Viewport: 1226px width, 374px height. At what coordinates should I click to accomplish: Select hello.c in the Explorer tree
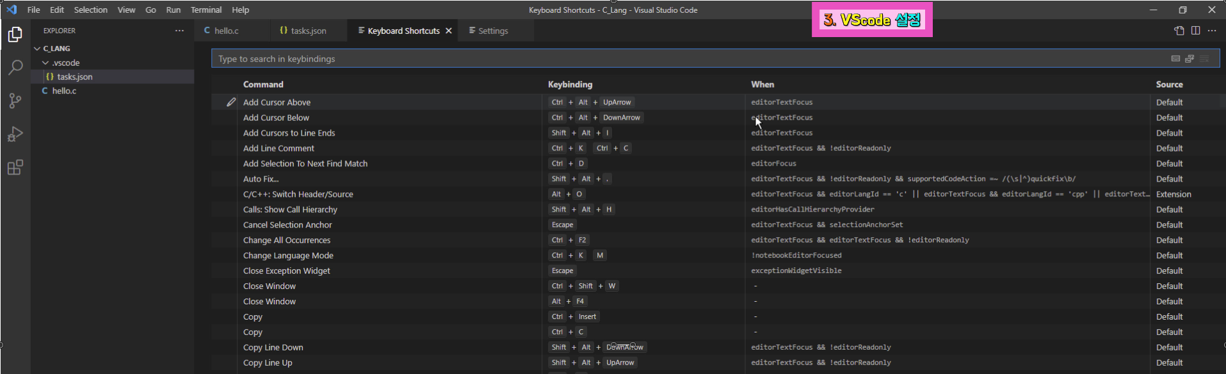(113, 91)
